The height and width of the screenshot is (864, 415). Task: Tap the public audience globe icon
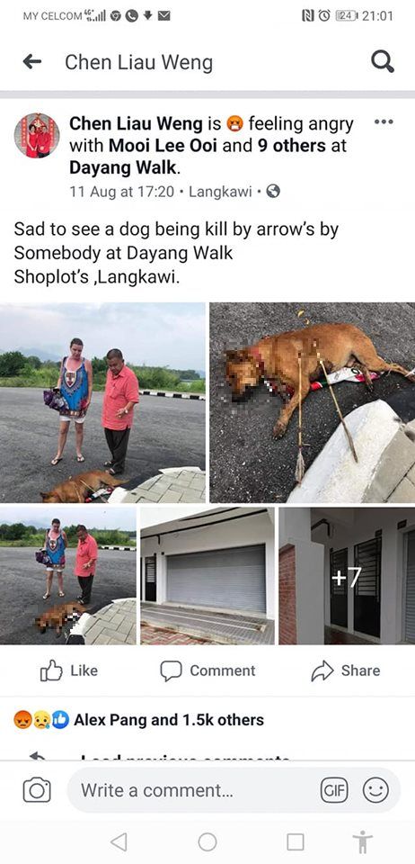[273, 192]
